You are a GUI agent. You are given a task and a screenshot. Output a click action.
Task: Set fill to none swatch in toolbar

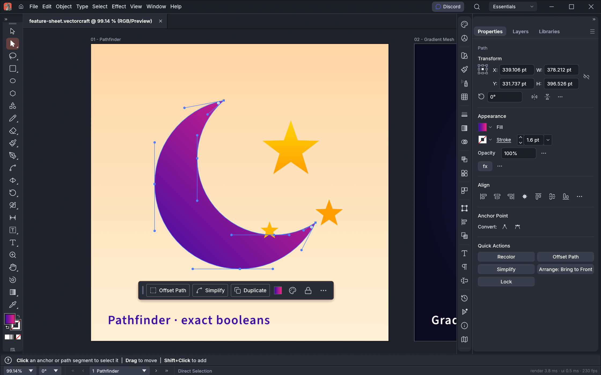click(18, 337)
